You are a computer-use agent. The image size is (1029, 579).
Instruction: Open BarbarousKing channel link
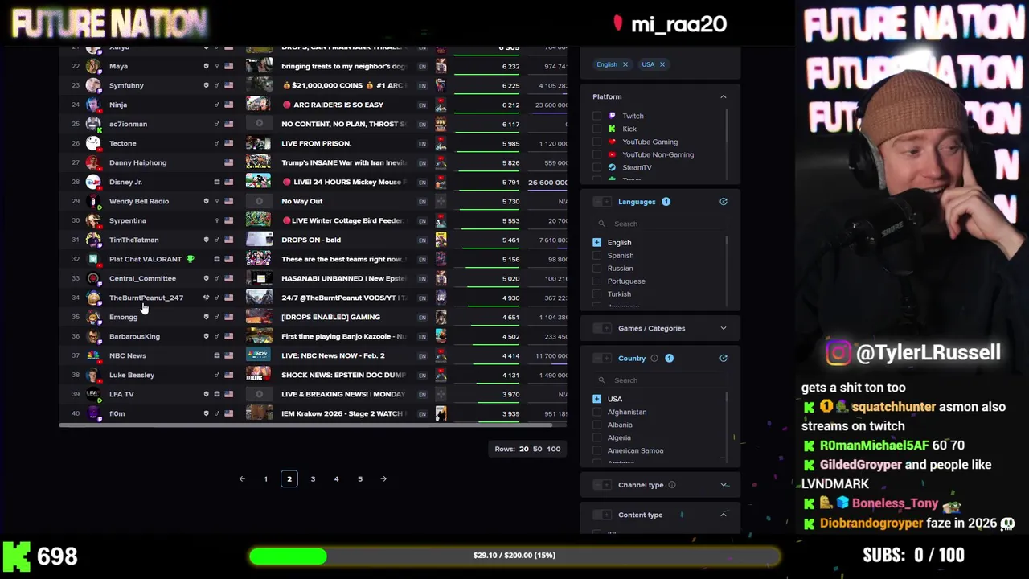134,336
